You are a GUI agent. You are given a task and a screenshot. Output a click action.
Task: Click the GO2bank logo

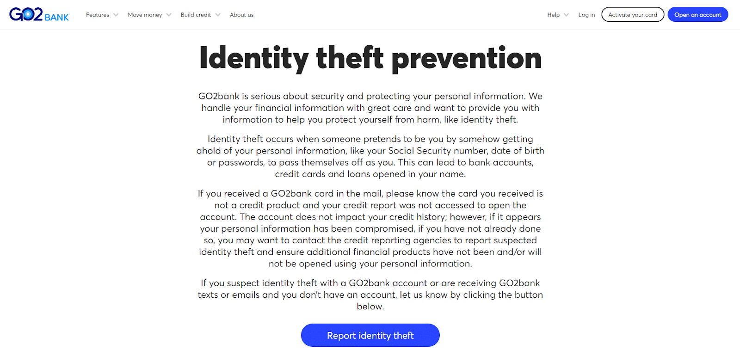click(x=39, y=15)
